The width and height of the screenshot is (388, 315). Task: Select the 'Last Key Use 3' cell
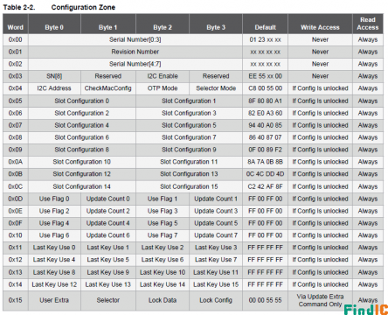pyautogui.click(x=216, y=248)
